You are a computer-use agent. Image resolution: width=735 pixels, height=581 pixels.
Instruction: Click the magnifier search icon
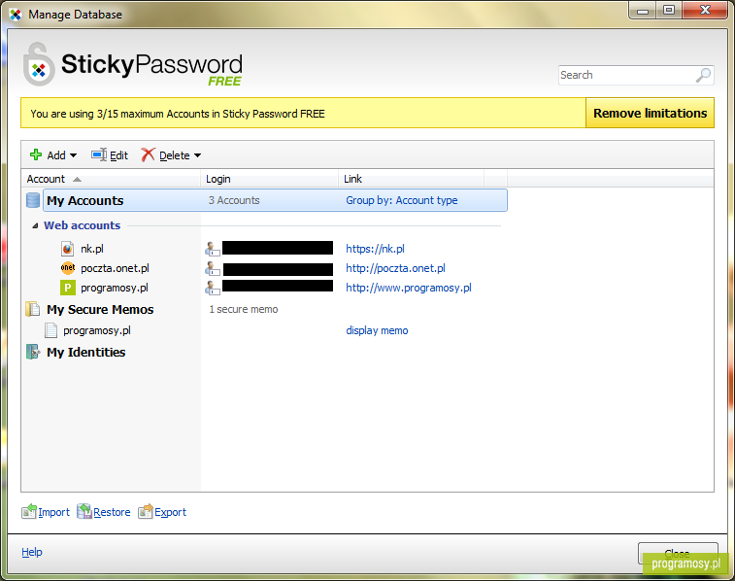tap(703, 75)
